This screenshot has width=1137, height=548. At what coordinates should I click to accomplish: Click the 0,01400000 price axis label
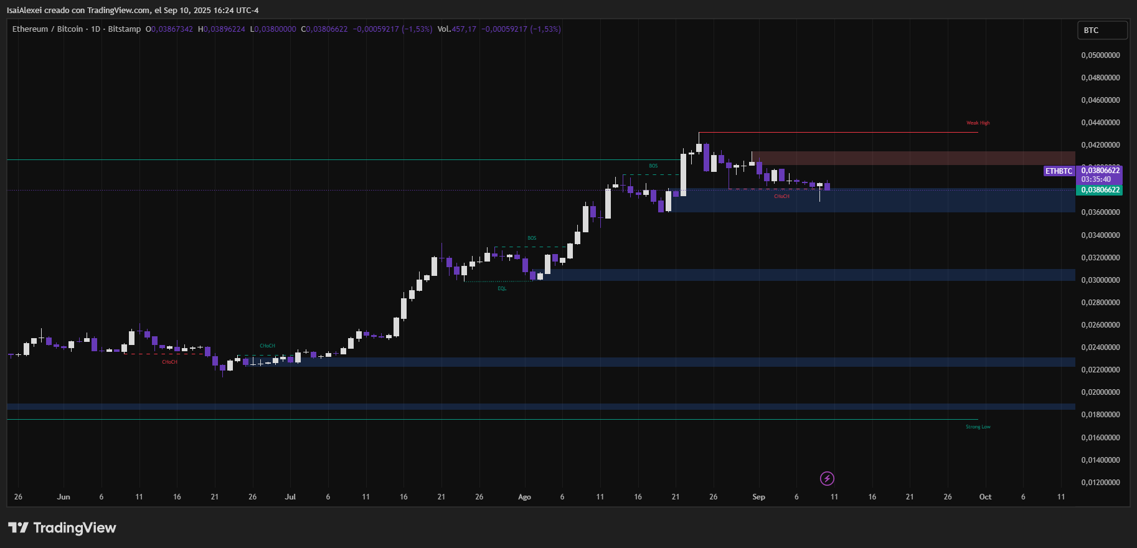point(1100,460)
